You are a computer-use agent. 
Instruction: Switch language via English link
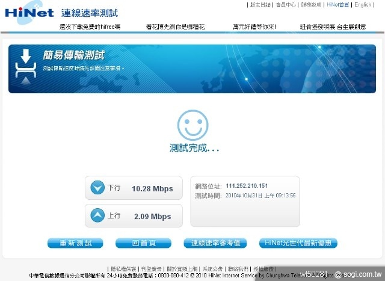(x=363, y=5)
